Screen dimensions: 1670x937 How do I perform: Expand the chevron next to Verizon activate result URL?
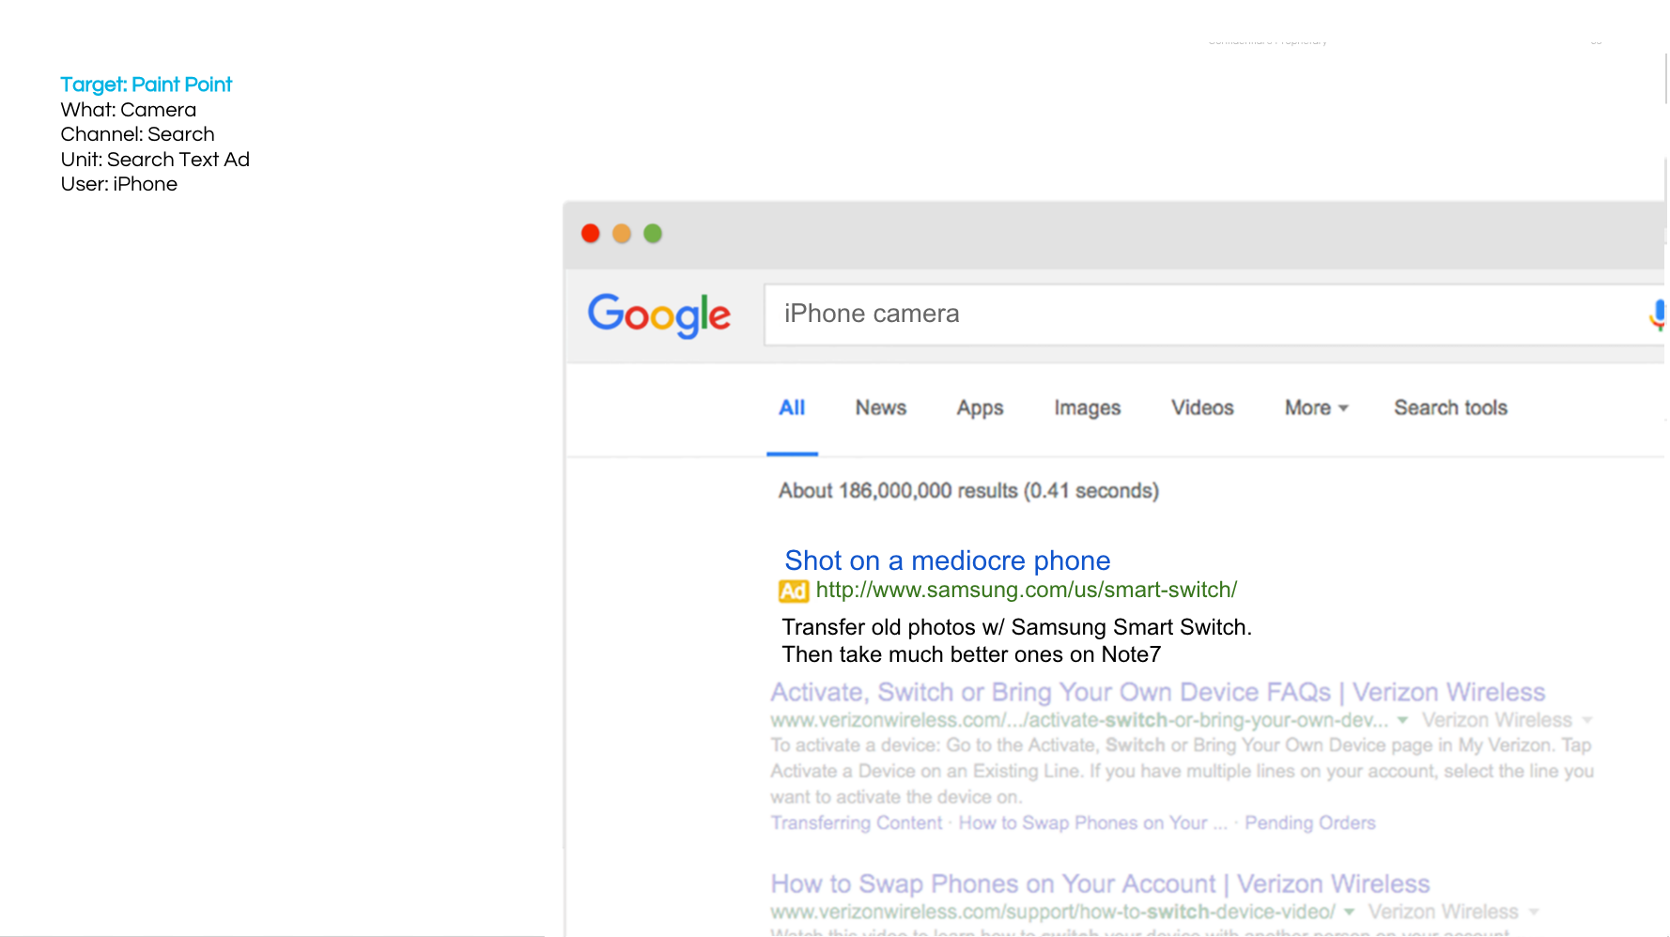pos(1402,720)
